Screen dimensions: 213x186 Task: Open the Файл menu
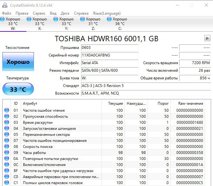pos(6,13)
